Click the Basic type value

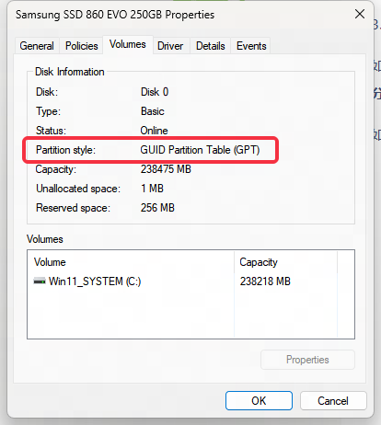[x=153, y=111]
